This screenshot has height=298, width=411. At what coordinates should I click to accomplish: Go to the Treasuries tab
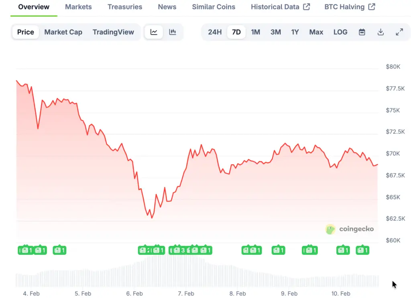click(125, 7)
